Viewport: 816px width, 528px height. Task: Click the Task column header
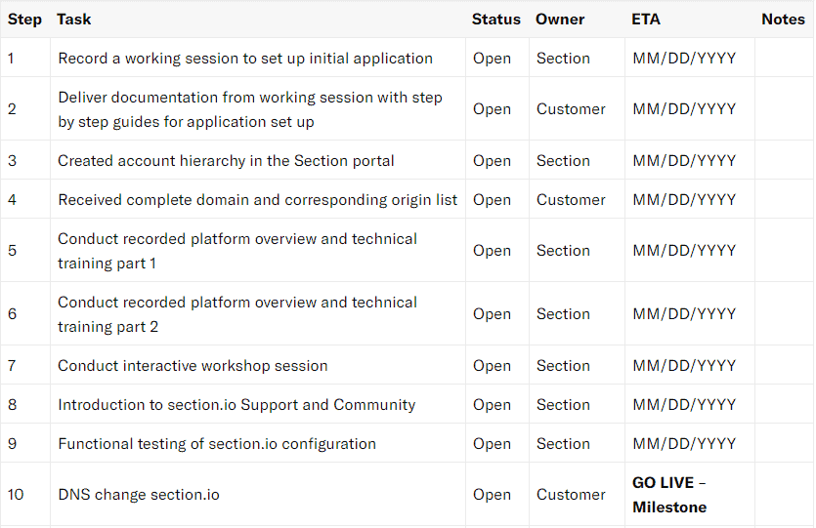pyautogui.click(x=74, y=20)
